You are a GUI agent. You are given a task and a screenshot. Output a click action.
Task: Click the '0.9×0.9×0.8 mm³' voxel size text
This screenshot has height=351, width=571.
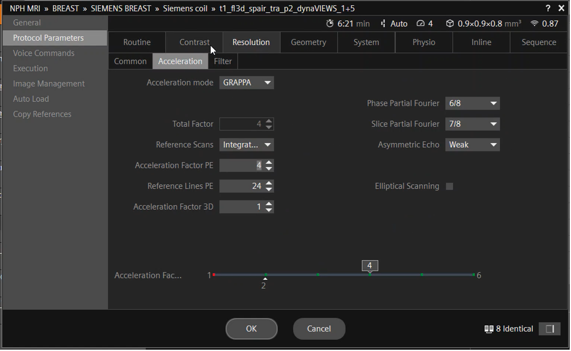[x=489, y=24]
